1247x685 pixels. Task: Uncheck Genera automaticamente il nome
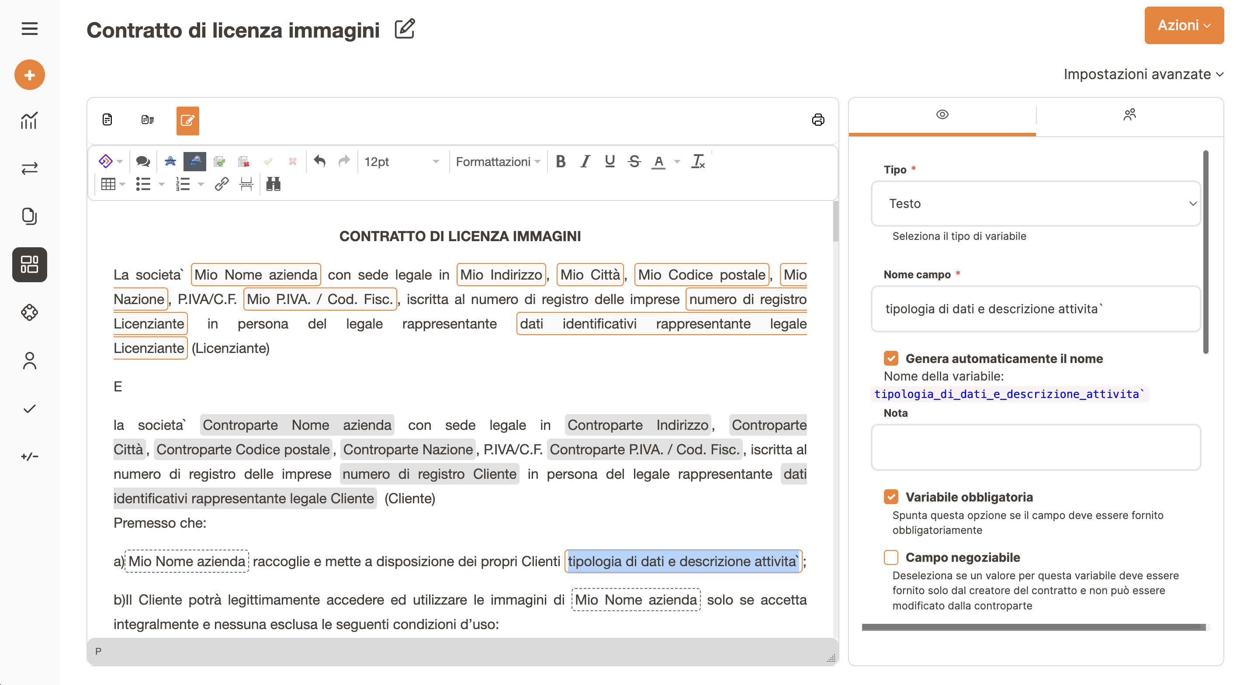pyautogui.click(x=891, y=358)
